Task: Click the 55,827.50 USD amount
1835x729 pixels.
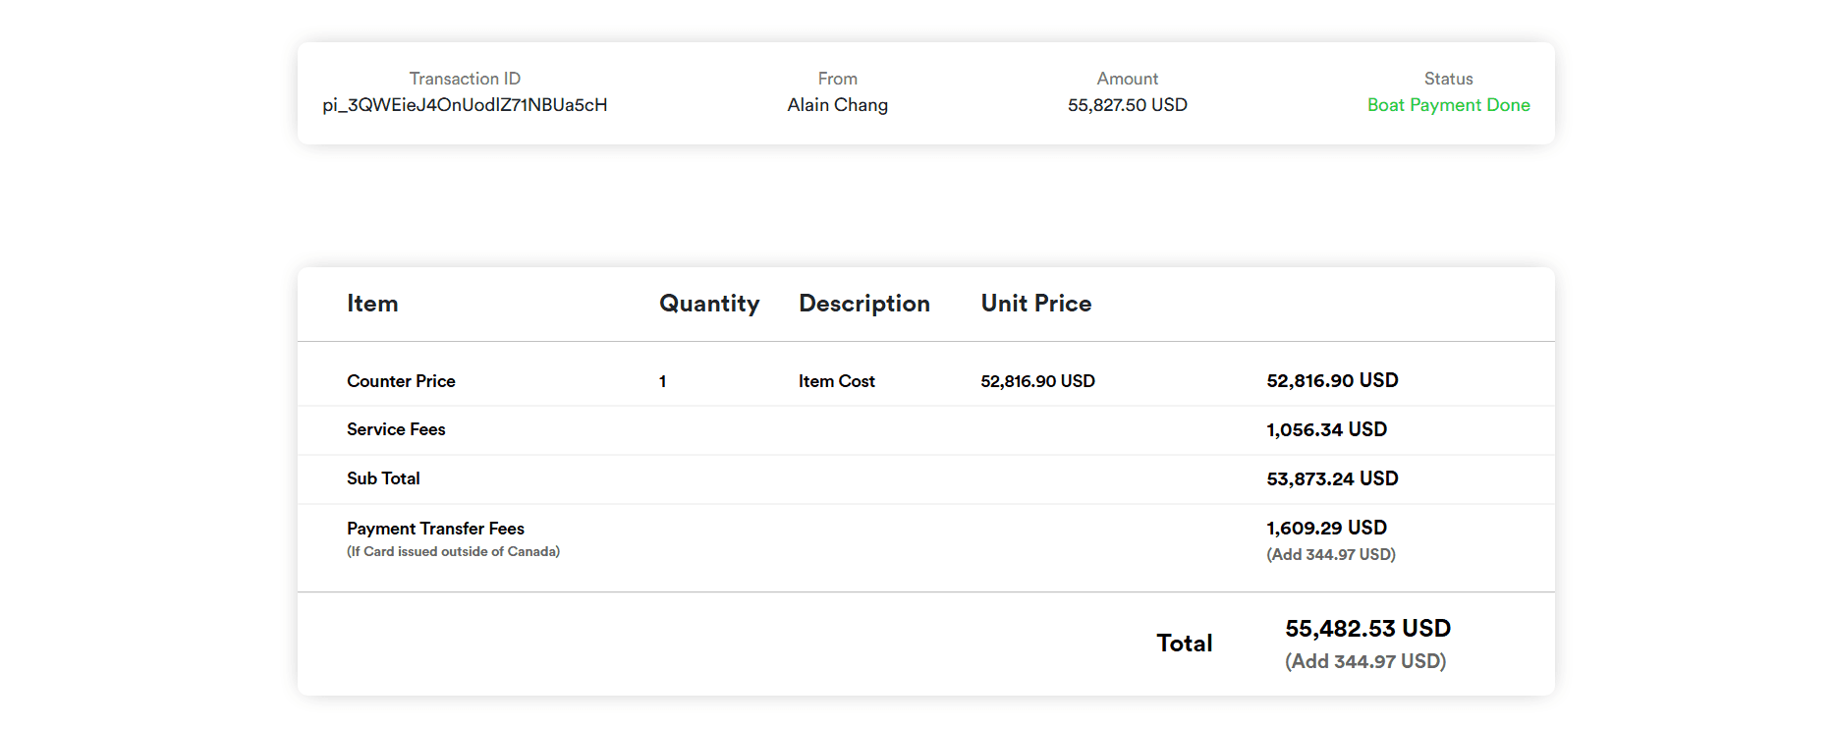Action: coord(1127,105)
